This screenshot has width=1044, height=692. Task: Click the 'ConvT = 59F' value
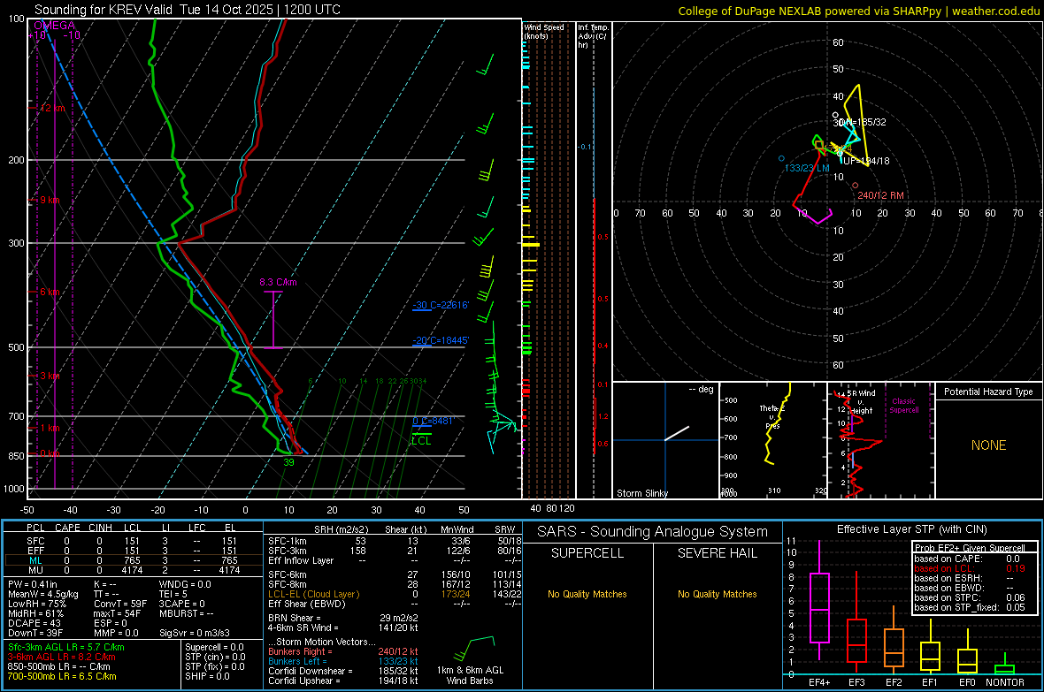tap(121, 604)
